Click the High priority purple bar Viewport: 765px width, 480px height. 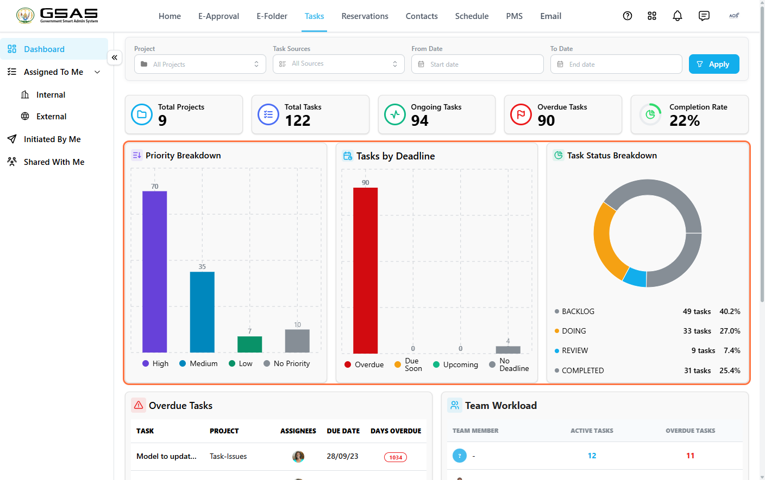click(154, 272)
